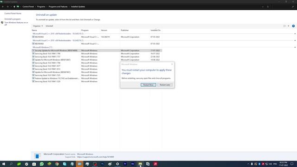Image resolution: width=297 pixels, height=167 pixels.
Task: Open Media Encoder from the taskbar
Action: [x=133, y=164]
